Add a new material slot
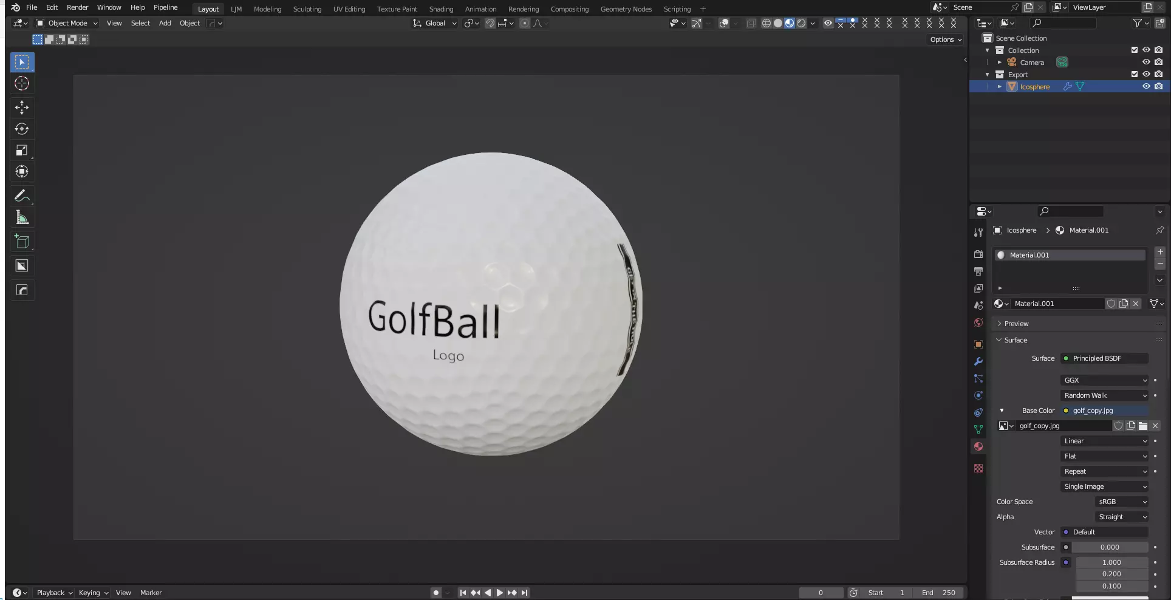The image size is (1171, 600). [1160, 251]
